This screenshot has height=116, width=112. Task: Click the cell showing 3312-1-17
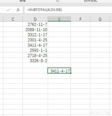pyautogui.click(x=35, y=35)
